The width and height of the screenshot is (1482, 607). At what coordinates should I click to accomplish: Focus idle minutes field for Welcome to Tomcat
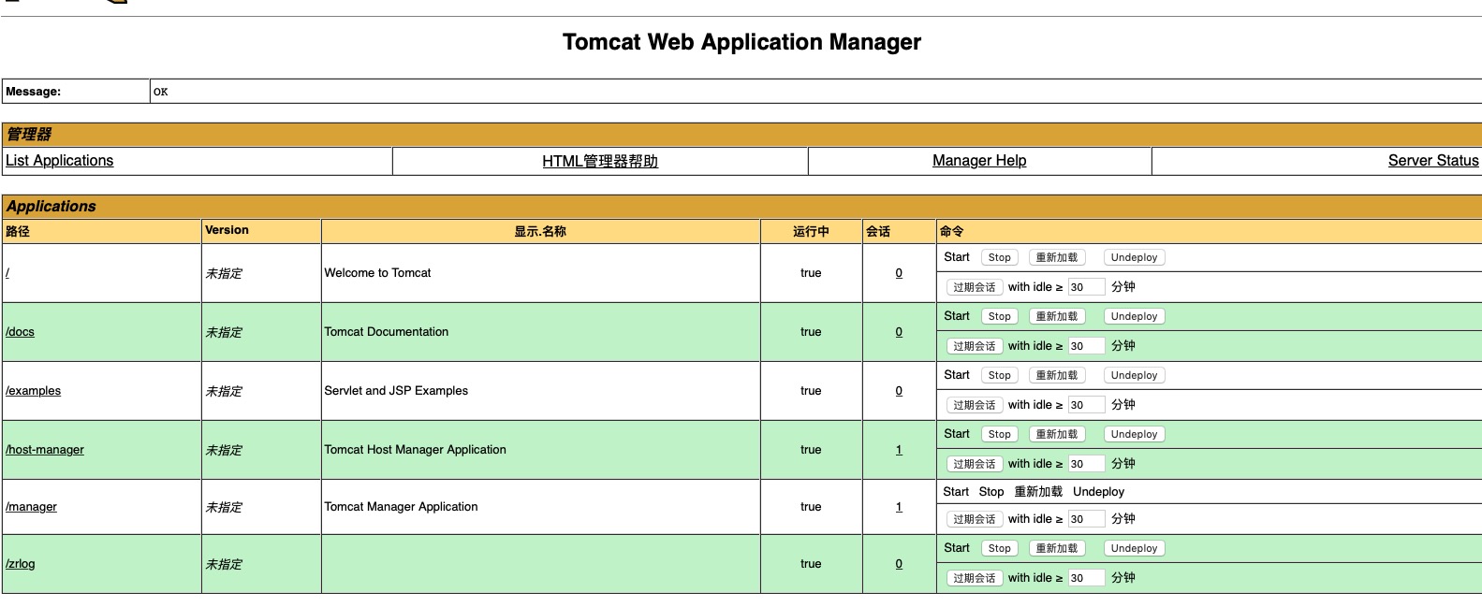coord(1086,287)
